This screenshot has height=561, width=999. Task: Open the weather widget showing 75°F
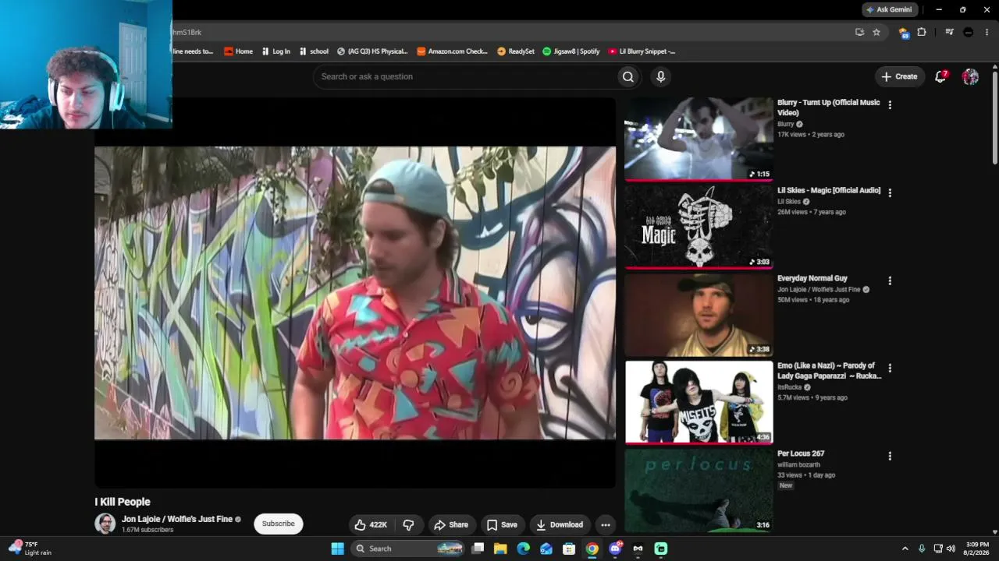click(x=30, y=549)
